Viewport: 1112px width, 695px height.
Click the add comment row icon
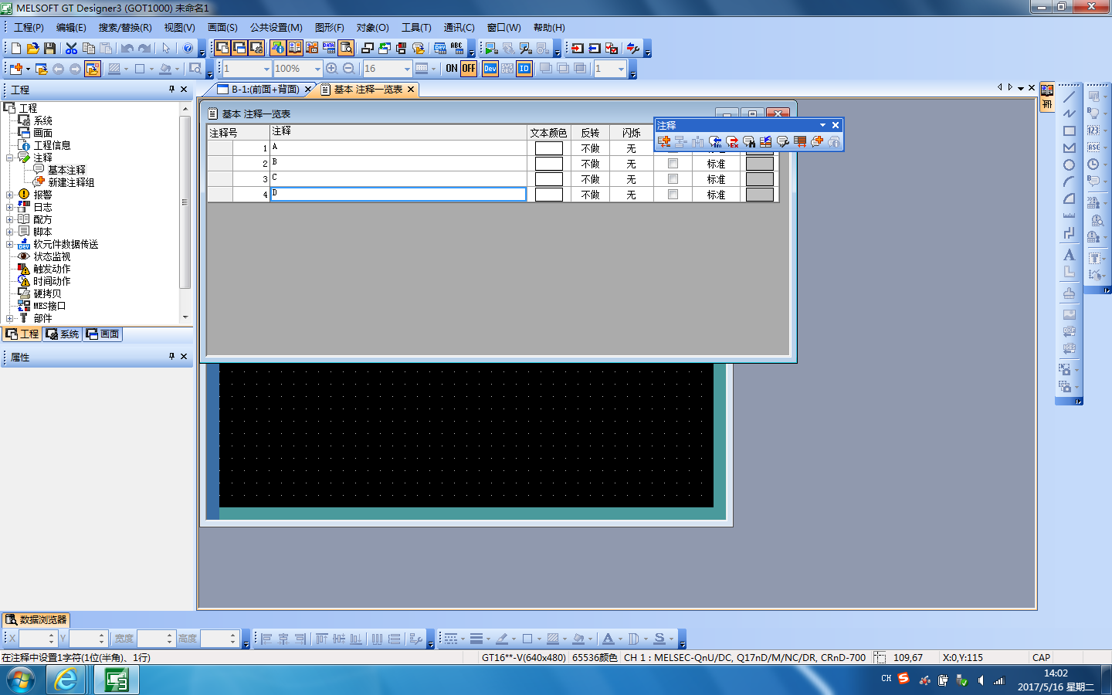coord(664,142)
